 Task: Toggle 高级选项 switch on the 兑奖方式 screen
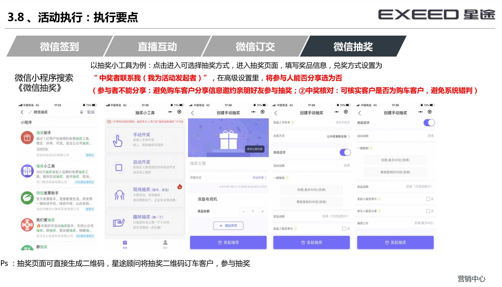point(345,152)
